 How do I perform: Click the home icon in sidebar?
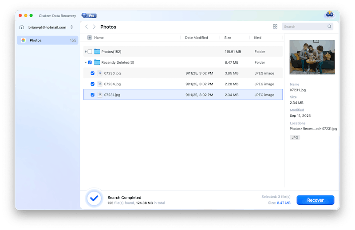coord(21,27)
